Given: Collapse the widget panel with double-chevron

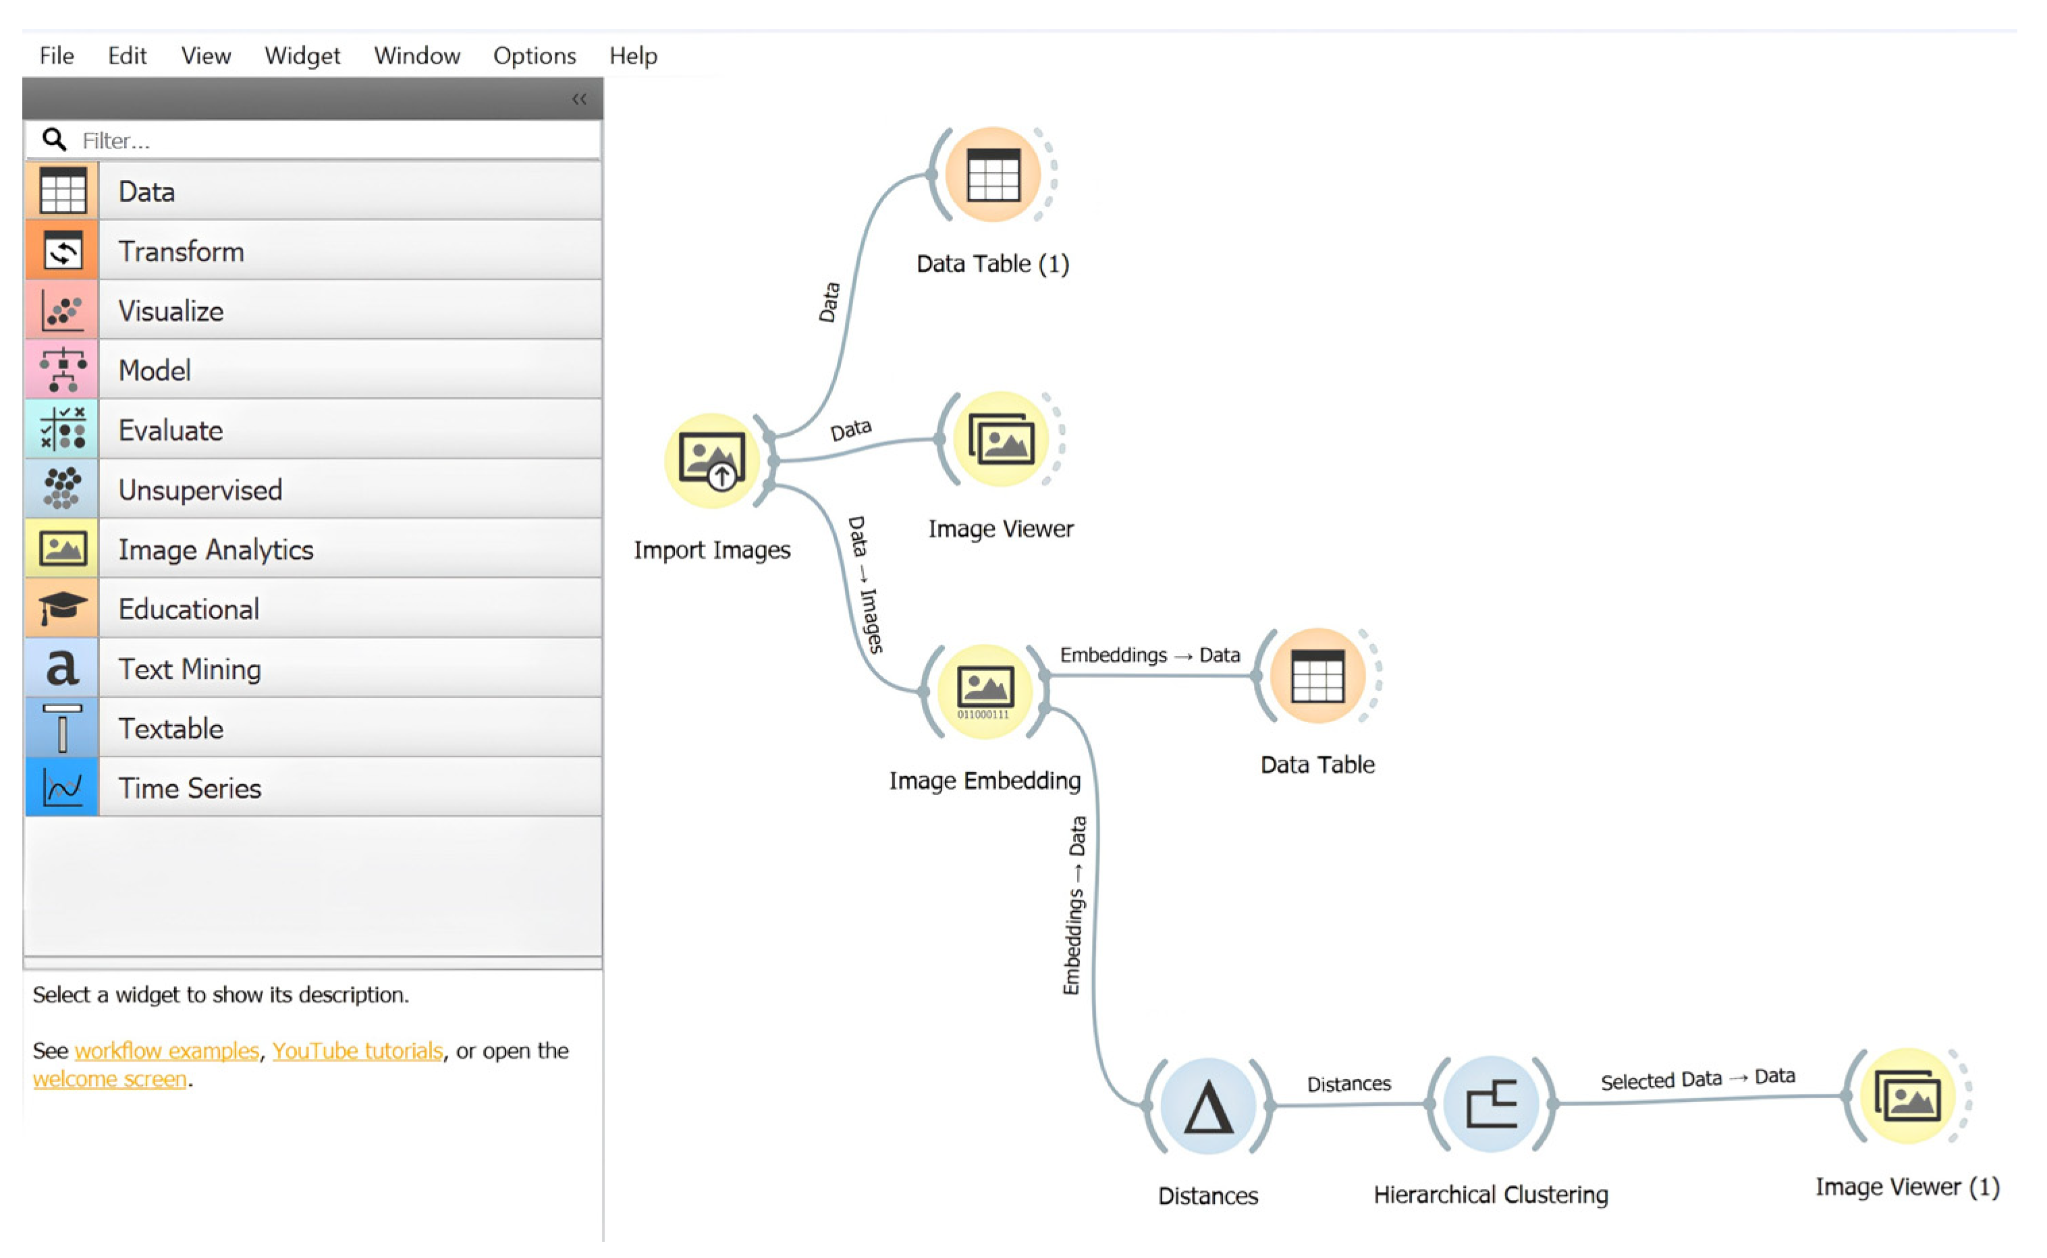Looking at the screenshot, I should pos(579,99).
